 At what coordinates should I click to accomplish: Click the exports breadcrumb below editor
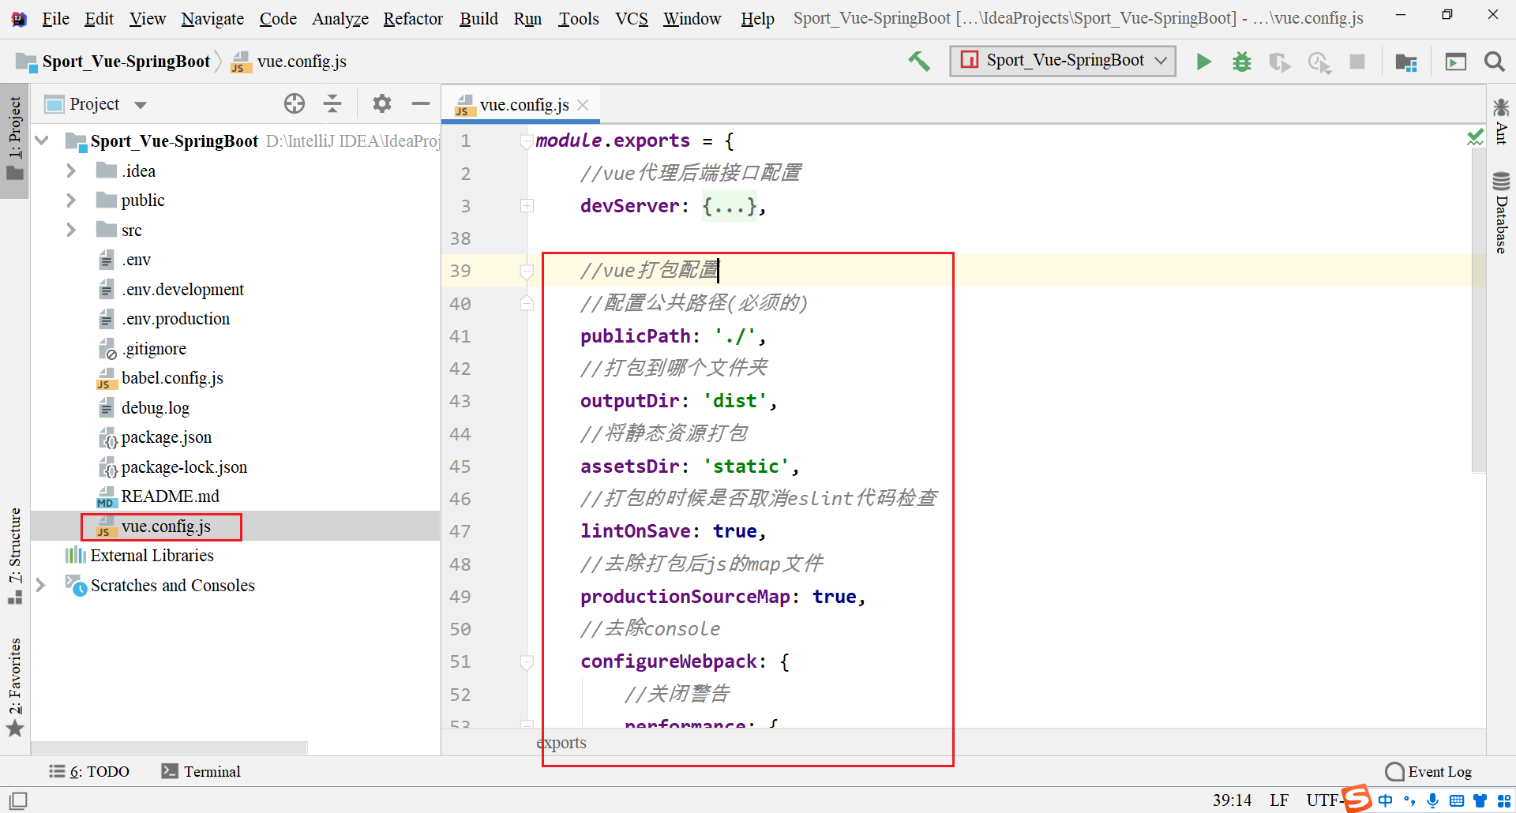point(561,742)
